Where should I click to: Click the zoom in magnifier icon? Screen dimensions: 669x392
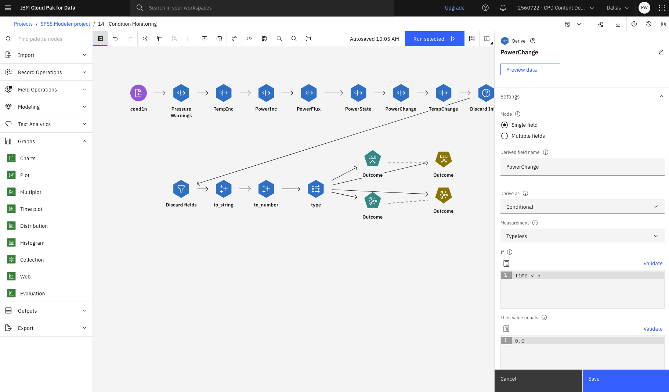pyautogui.click(x=279, y=39)
